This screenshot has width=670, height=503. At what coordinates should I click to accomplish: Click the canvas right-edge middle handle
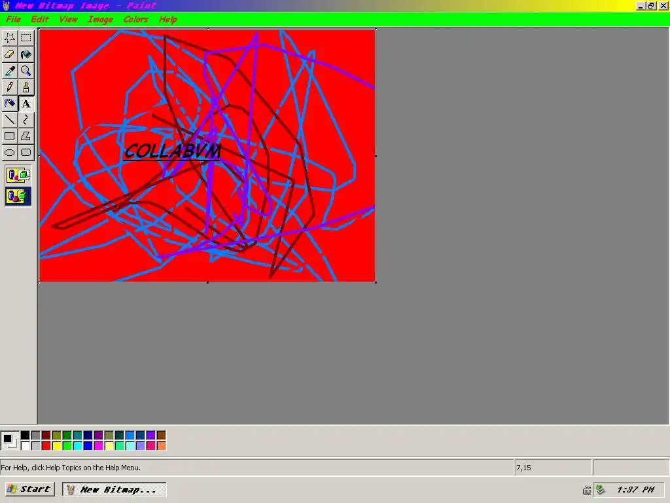pos(376,156)
